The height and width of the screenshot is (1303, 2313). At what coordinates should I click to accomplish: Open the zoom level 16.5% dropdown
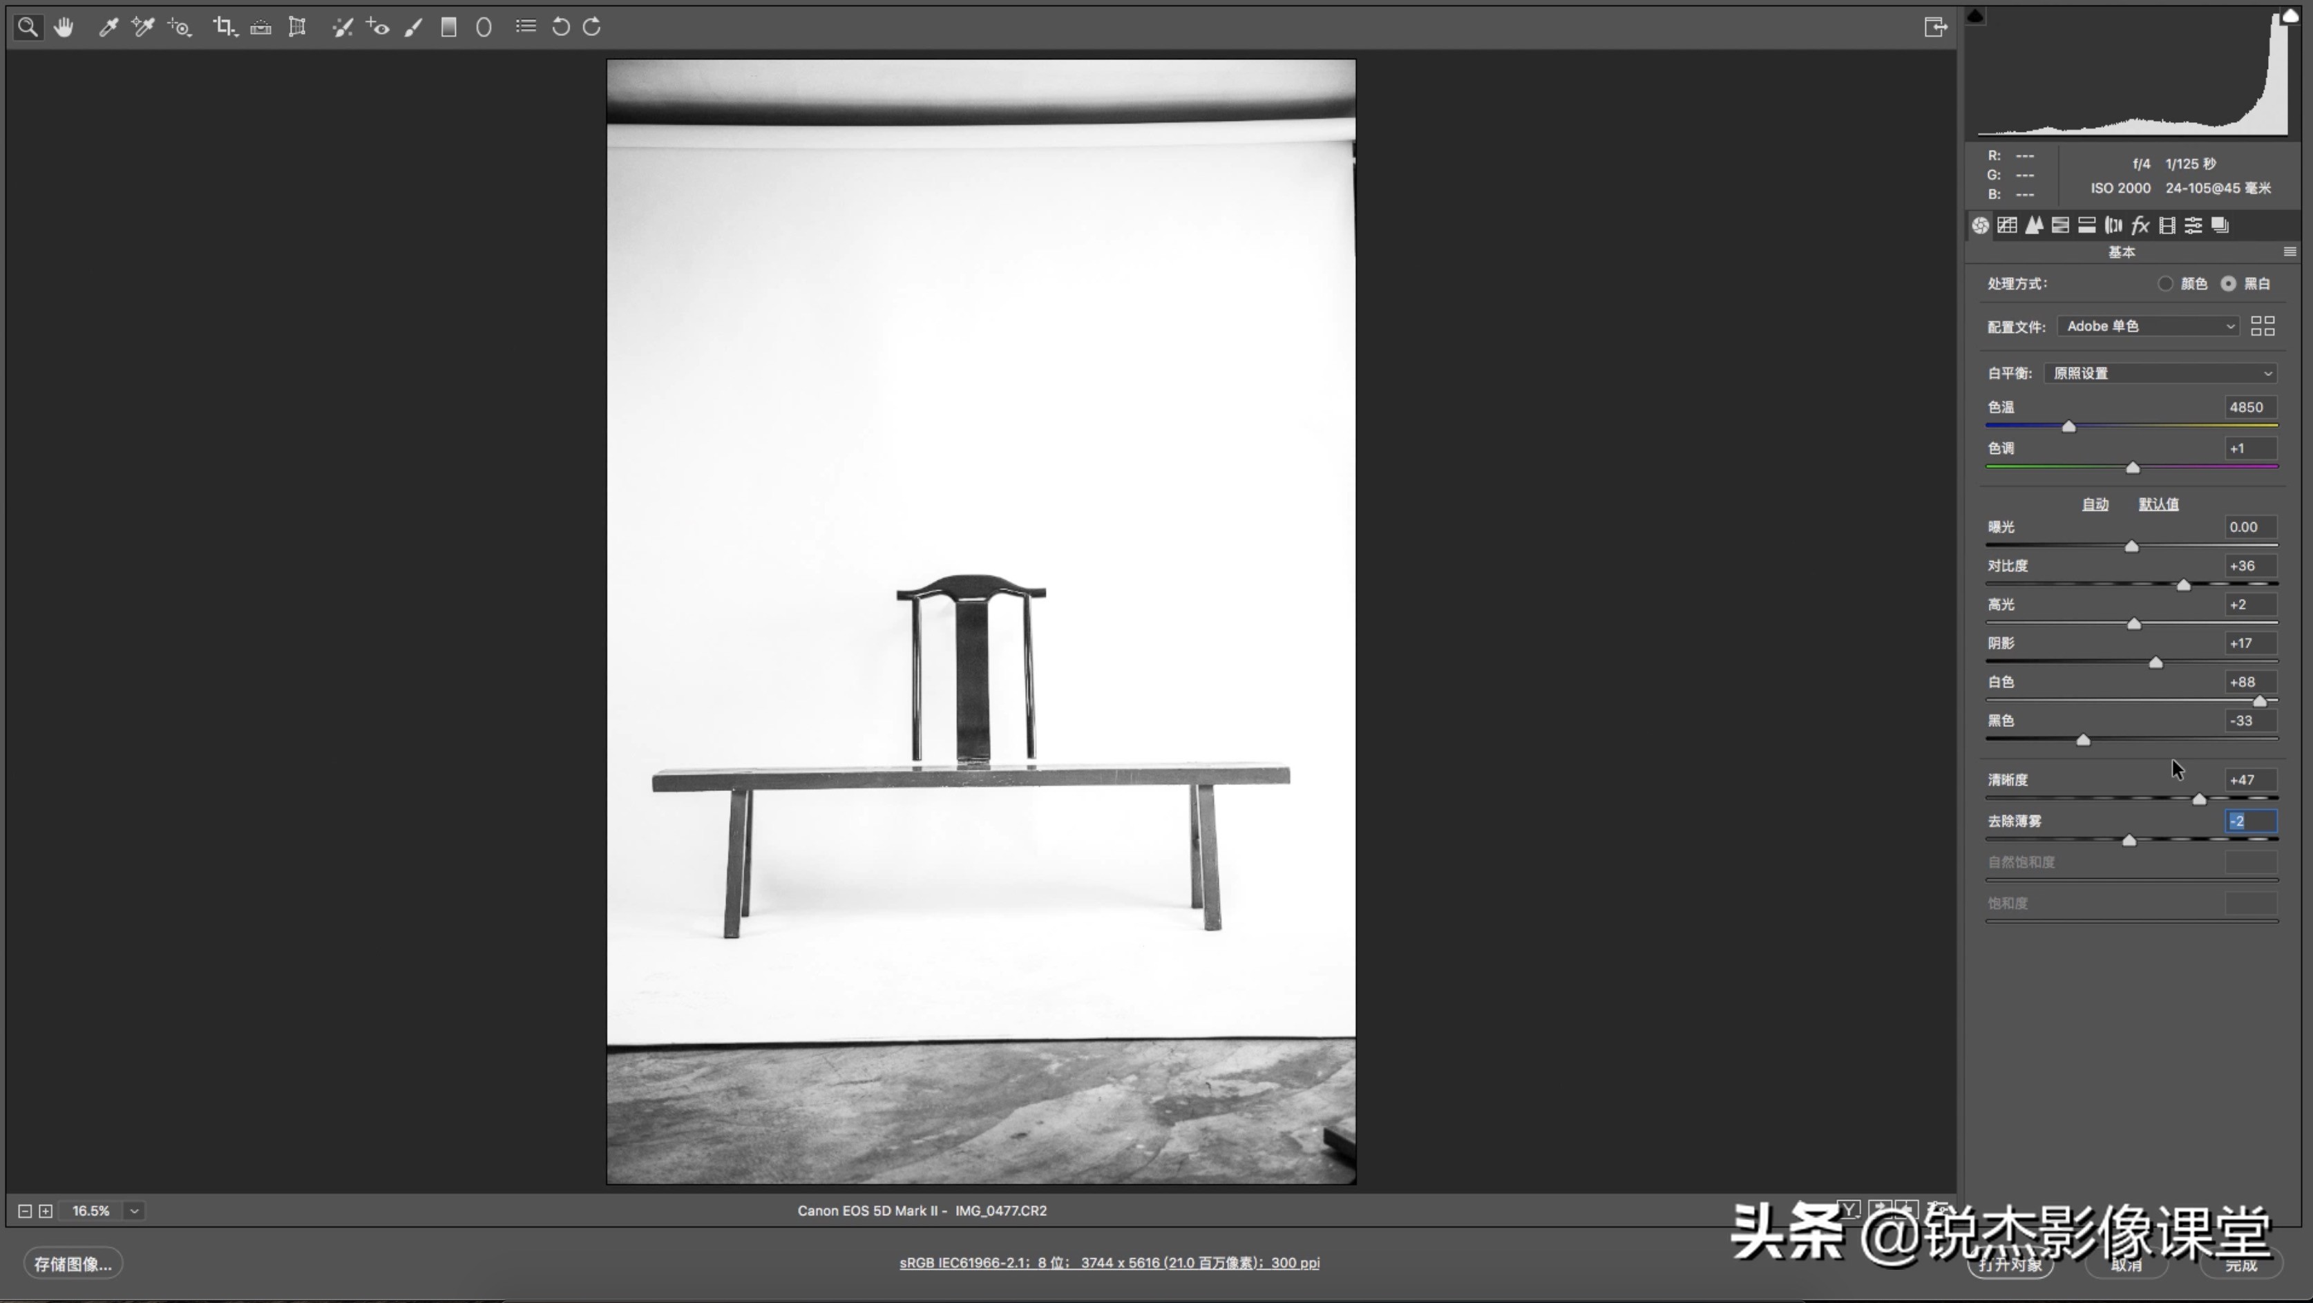coord(133,1210)
